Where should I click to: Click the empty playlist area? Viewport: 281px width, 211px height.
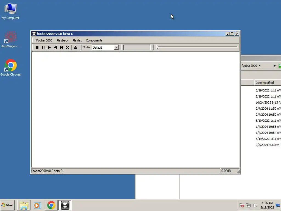[x=136, y=110]
